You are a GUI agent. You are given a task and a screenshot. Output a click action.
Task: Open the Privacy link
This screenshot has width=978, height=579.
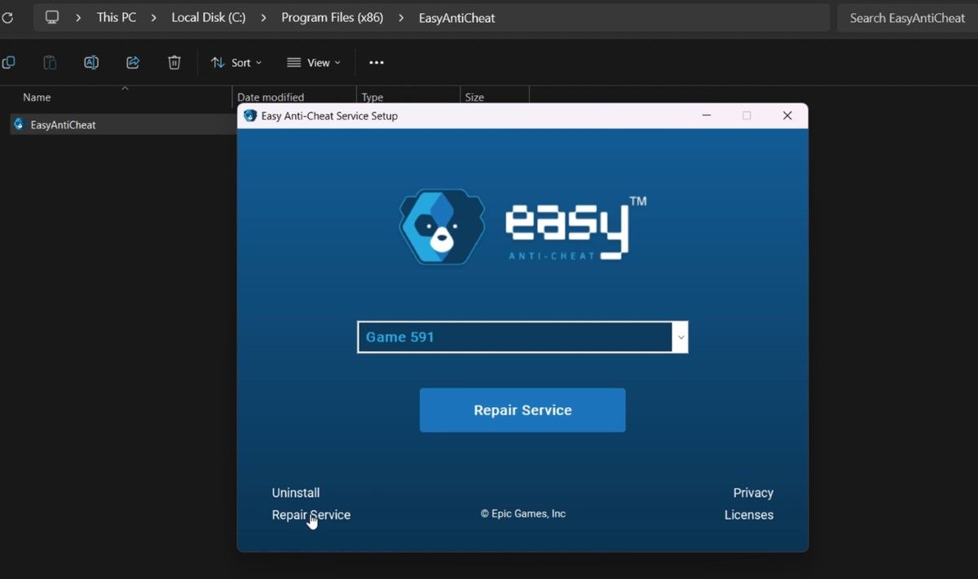coord(752,493)
